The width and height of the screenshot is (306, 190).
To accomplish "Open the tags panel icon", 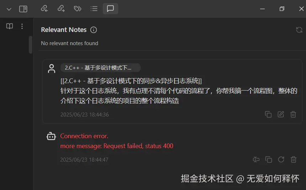I will coord(78,9).
